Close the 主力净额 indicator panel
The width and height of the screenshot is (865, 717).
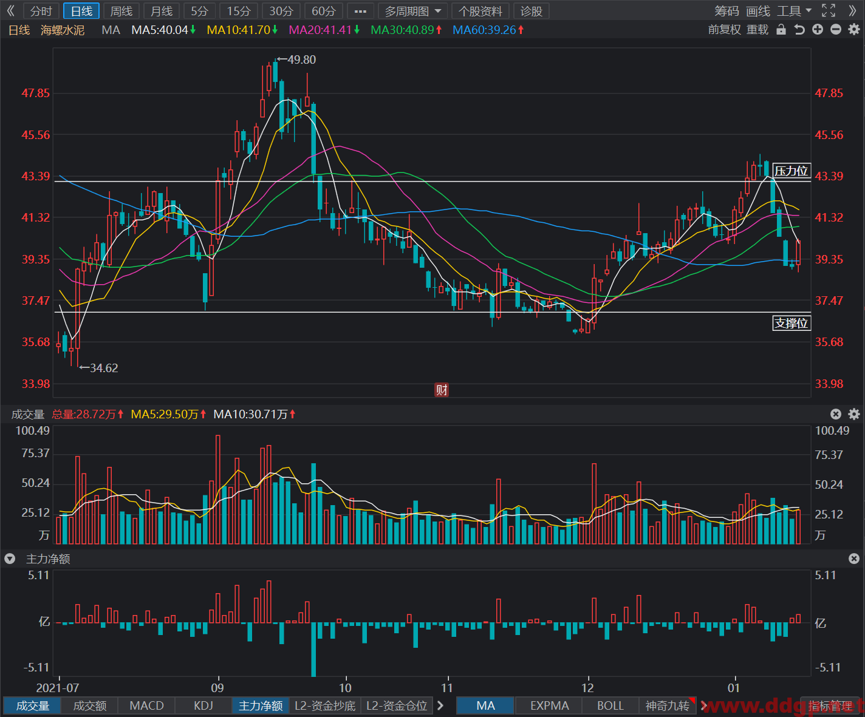[x=854, y=559]
